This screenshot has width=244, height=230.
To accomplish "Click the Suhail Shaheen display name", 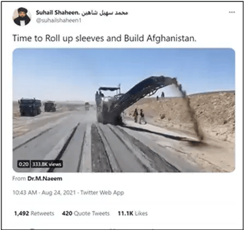I will [x=58, y=13].
